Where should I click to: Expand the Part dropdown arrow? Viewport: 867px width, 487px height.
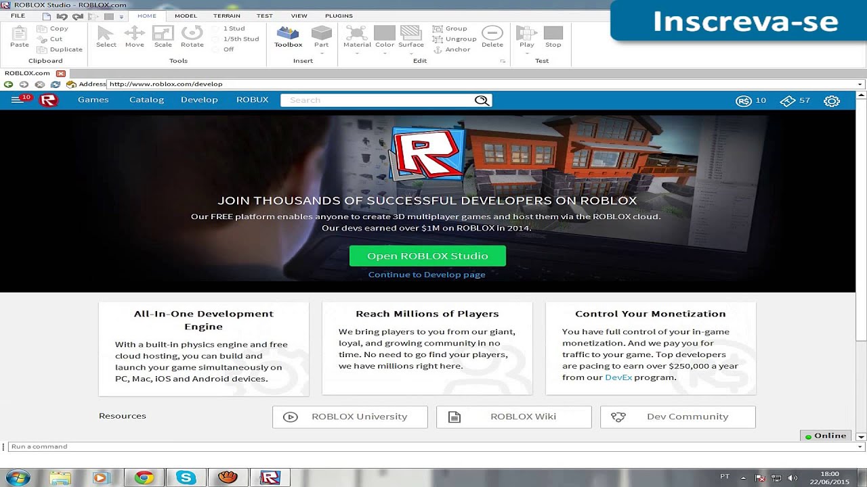tap(321, 53)
